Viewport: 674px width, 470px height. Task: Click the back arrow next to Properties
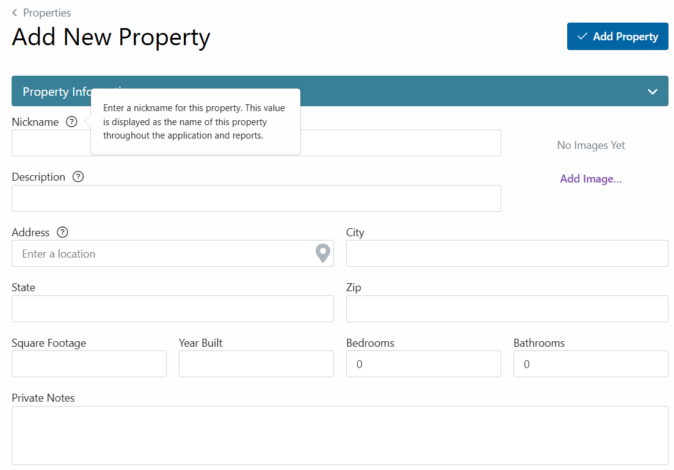tap(15, 13)
